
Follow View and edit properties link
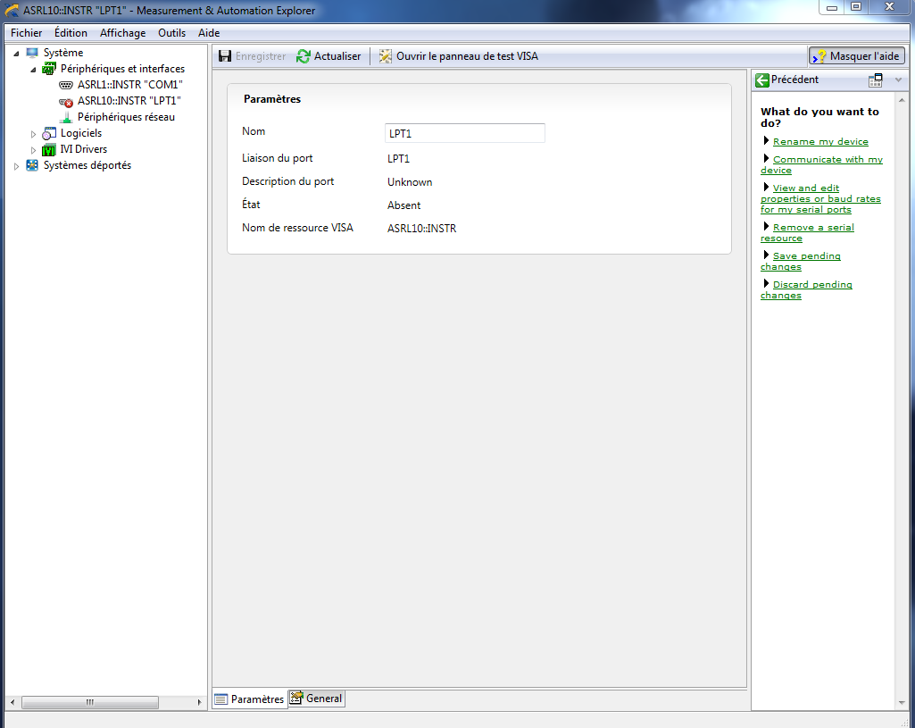coord(820,198)
